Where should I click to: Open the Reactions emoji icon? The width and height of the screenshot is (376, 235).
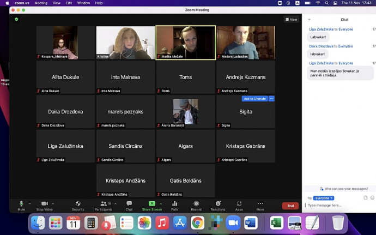pos(218,203)
